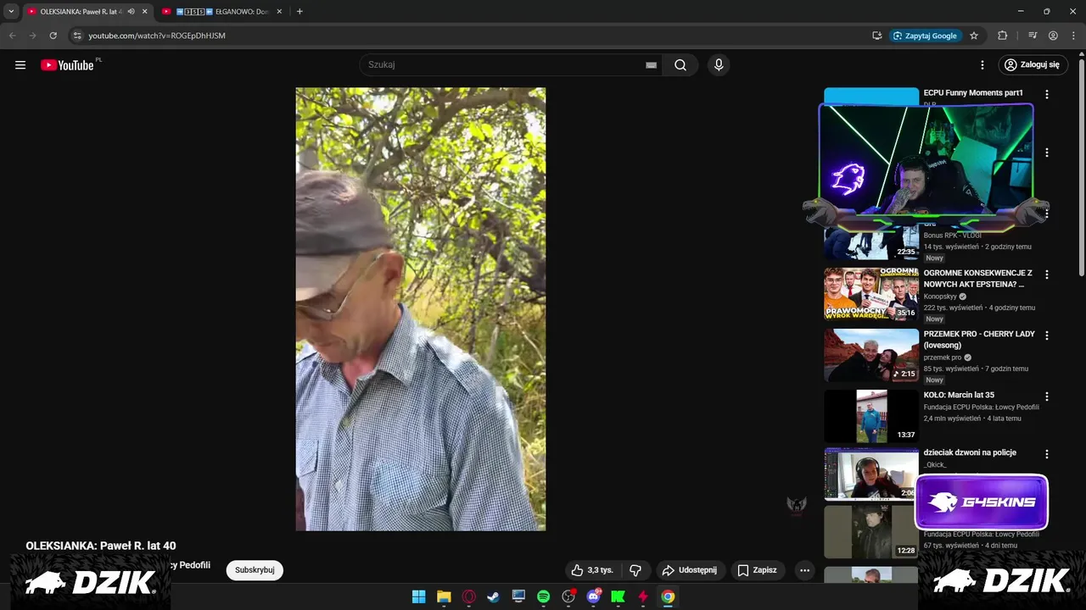Open Kick app from taskbar
The image size is (1086, 610).
618,596
